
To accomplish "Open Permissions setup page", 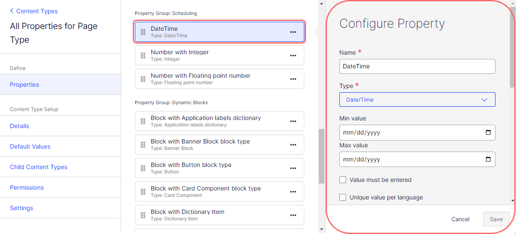I will (x=27, y=187).
